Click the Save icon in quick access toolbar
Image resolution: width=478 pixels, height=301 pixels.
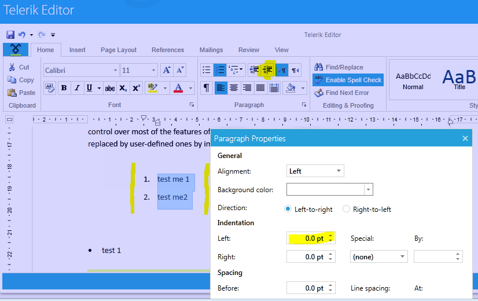click(x=10, y=35)
